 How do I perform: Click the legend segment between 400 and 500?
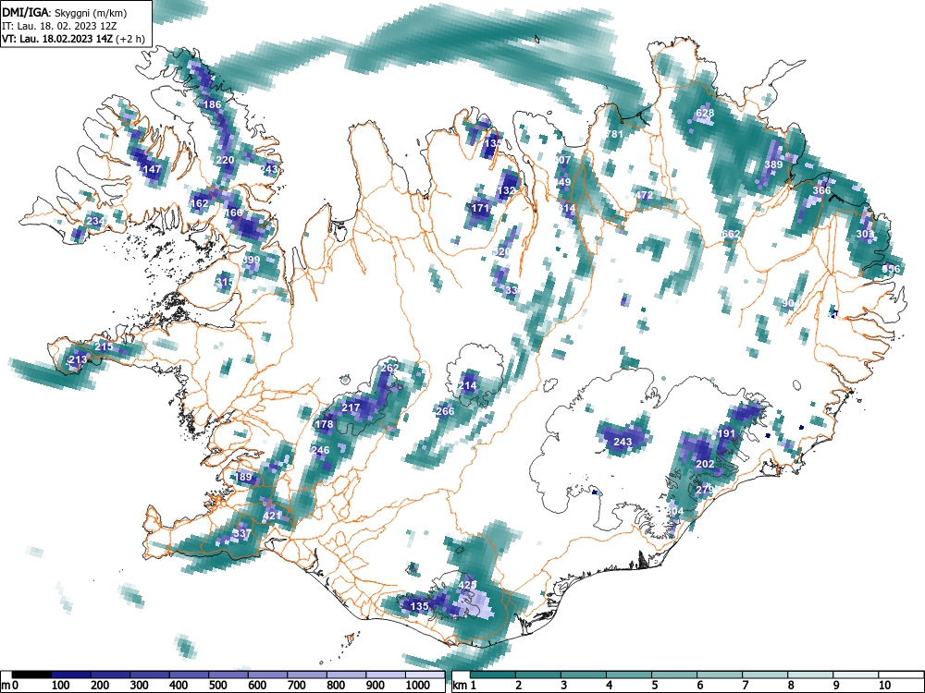point(190,675)
